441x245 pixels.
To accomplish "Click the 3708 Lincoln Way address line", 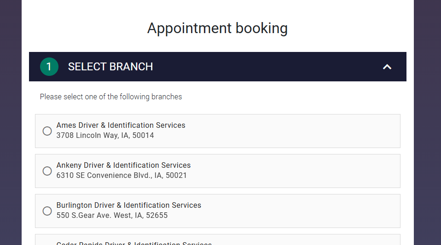I will [105, 136].
